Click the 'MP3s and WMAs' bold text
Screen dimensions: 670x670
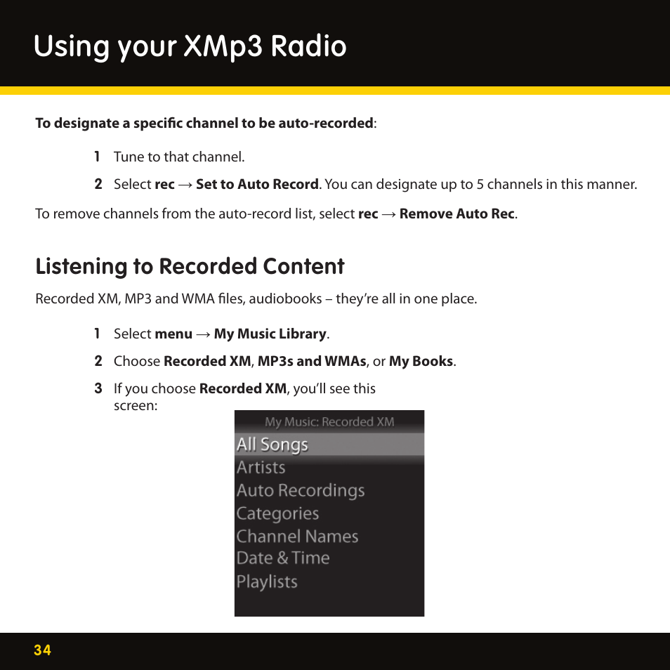(x=312, y=361)
